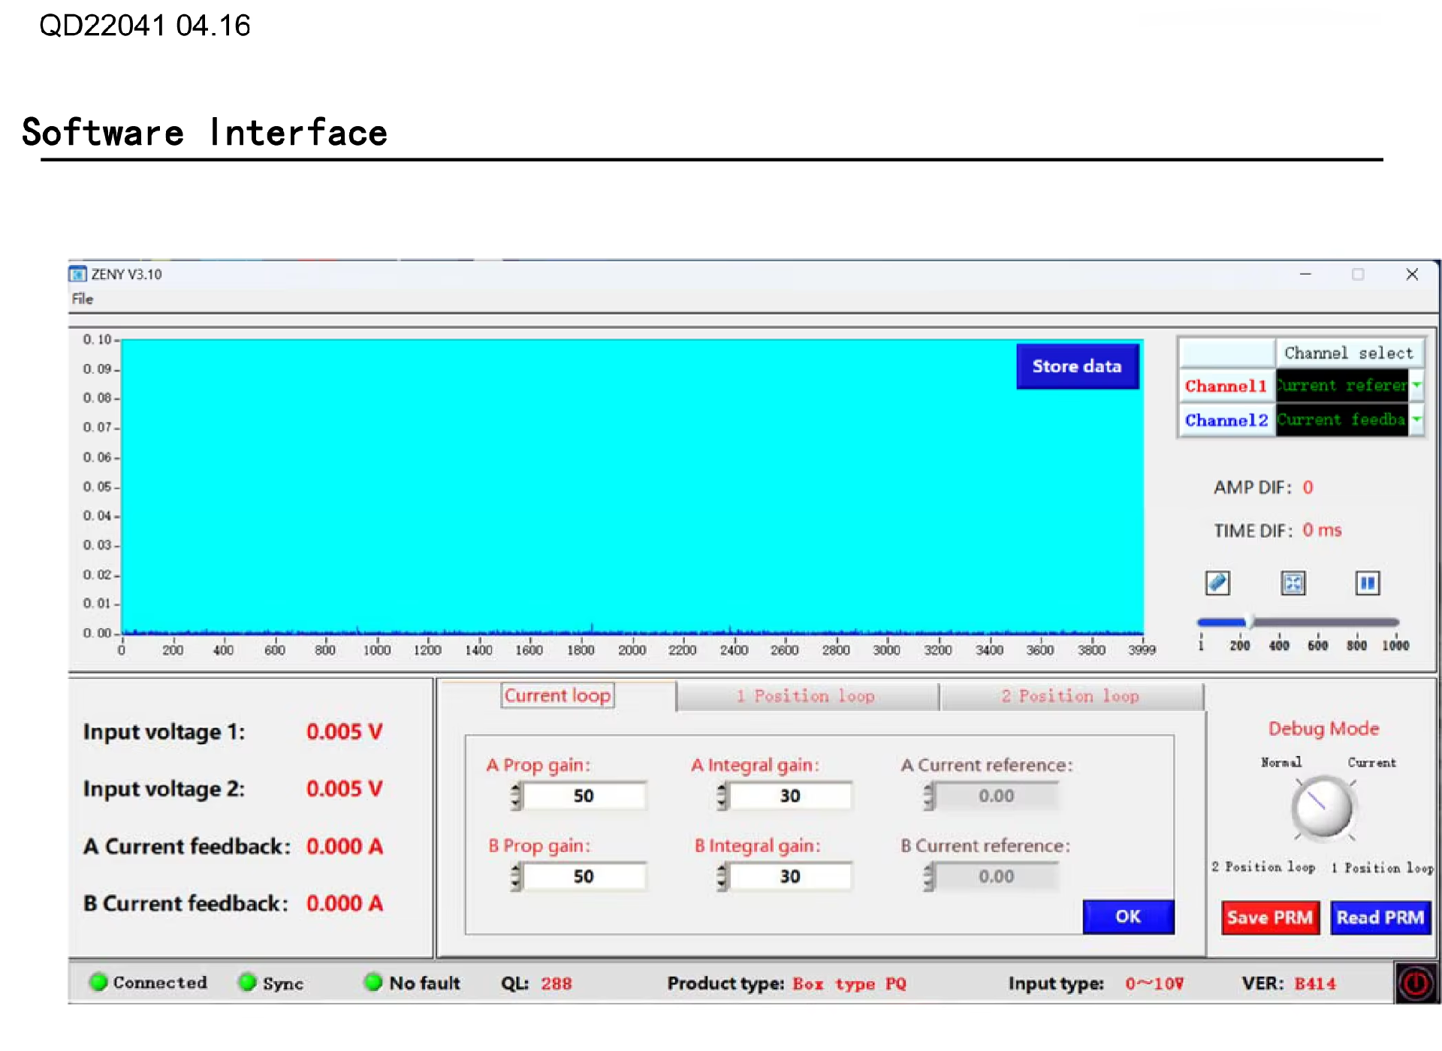Click the green Sync status indicator
Viewport: 1442px width, 1051px height.
point(247,982)
